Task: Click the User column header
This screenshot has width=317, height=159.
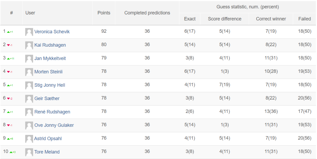Action: click(30, 13)
